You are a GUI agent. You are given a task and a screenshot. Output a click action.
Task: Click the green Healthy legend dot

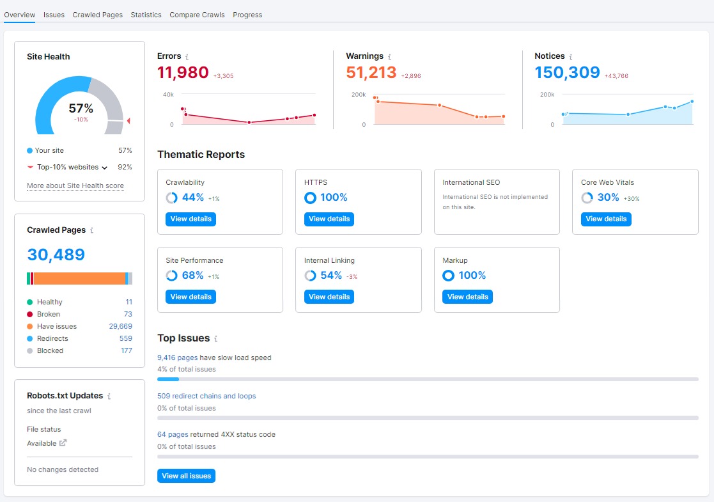pyautogui.click(x=29, y=302)
